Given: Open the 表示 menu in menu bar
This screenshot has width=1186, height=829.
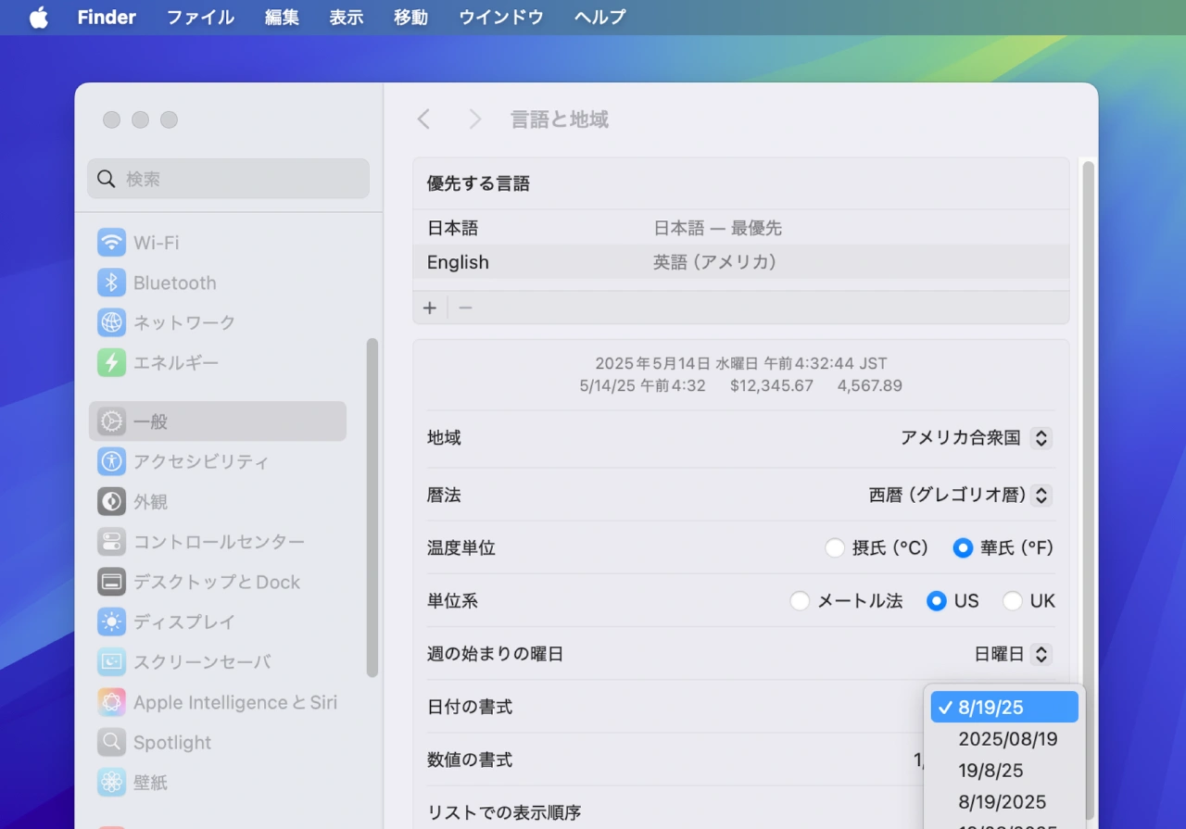Looking at the screenshot, I should click(346, 17).
